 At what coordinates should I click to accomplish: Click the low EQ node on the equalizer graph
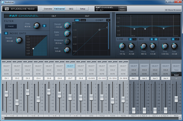134,29
